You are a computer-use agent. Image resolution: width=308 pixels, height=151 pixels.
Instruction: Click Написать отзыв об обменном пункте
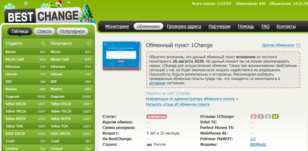(178, 104)
